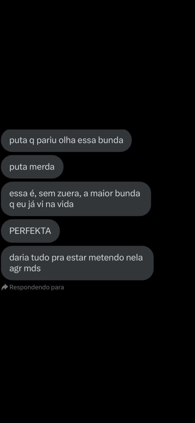
Task: Click the word 'estar' in last bubble
Action: pyautogui.click(x=77, y=258)
